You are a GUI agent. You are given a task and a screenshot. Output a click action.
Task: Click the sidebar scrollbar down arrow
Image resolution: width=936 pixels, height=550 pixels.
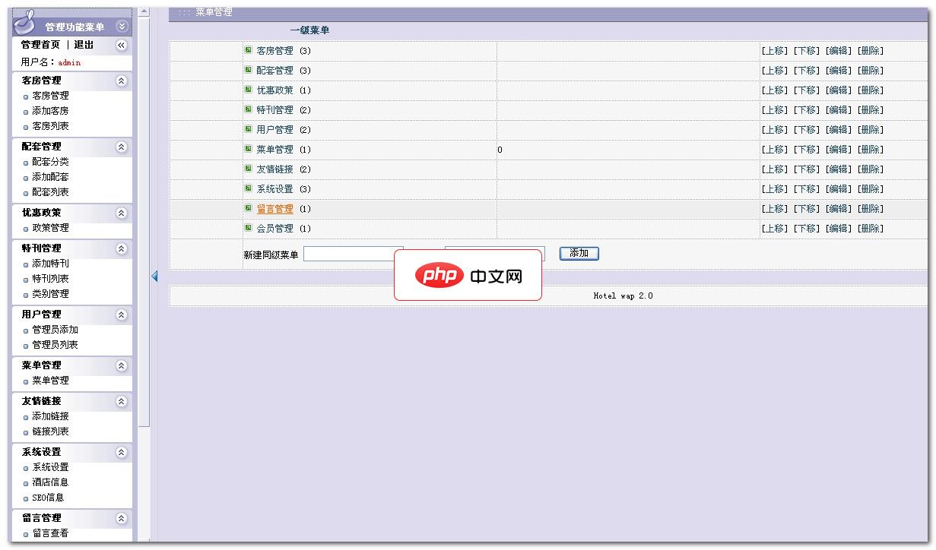[144, 541]
